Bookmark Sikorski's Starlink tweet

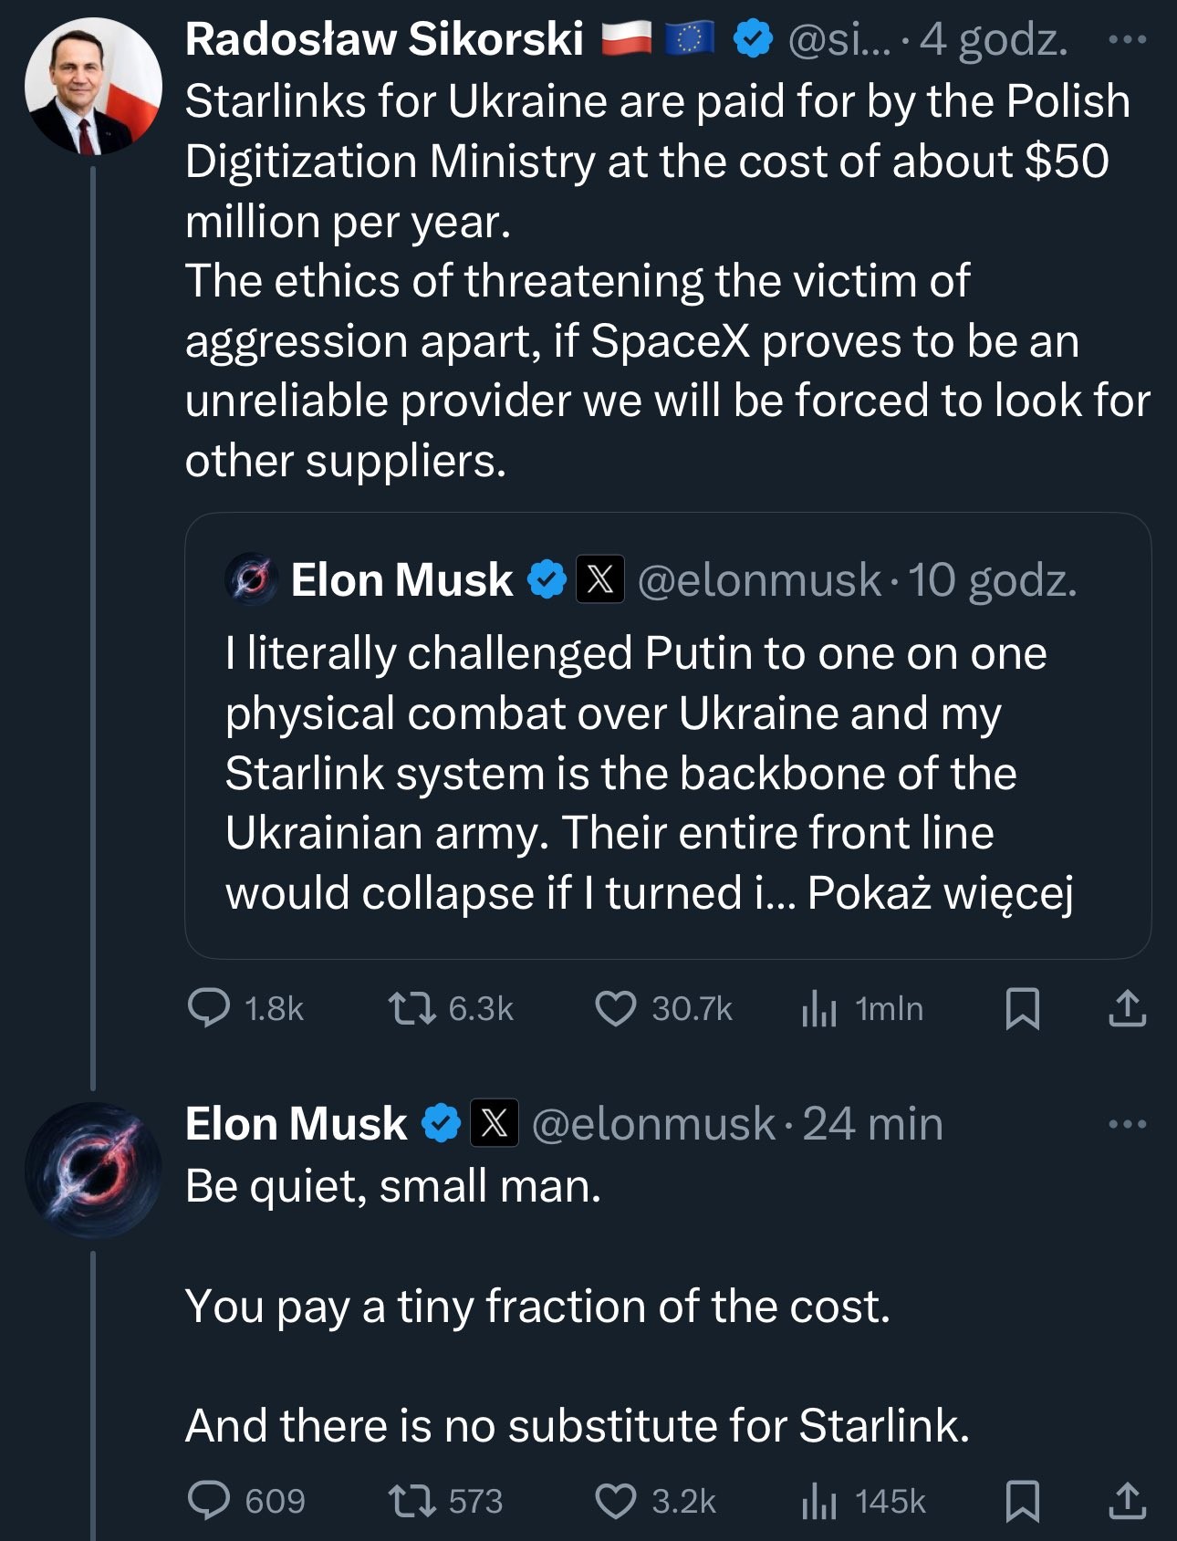click(1022, 1008)
